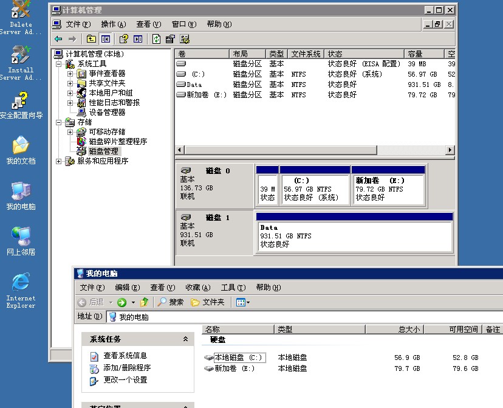The width and height of the screenshot is (503, 408).
Task: Click the Forward arrow in Computer Management toolbar
Action: click(72, 39)
